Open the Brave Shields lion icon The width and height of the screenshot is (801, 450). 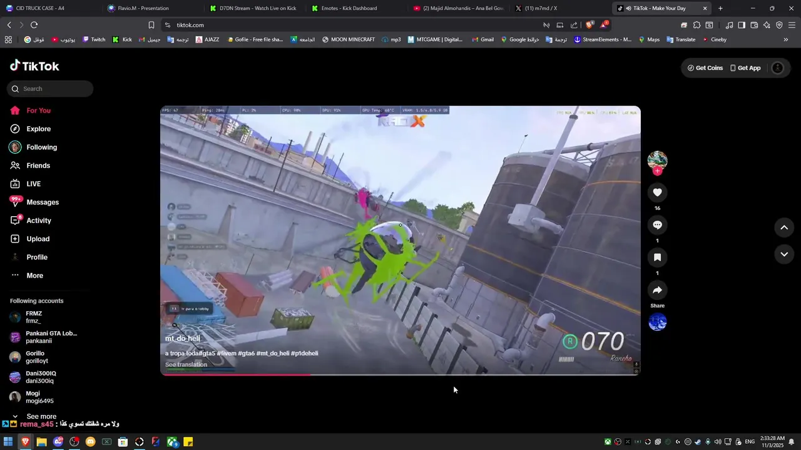(x=589, y=25)
